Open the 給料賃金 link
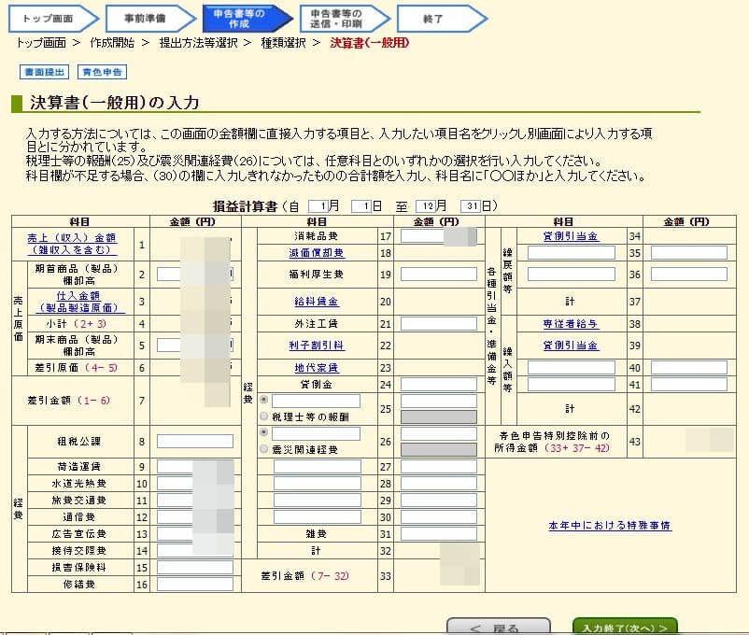This screenshot has height=635, width=749. (x=317, y=302)
